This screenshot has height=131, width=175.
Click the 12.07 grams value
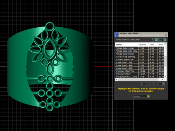pyautogui.click(x=142, y=74)
